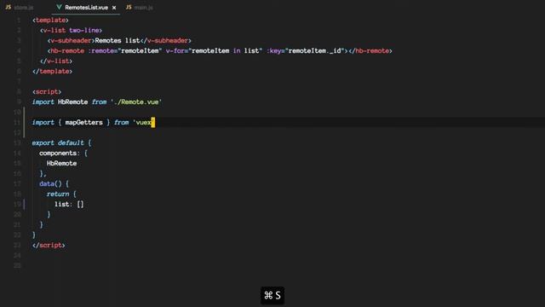Image resolution: width=545 pixels, height=307 pixels.
Task: Click the return keyword
Action: 58,194
